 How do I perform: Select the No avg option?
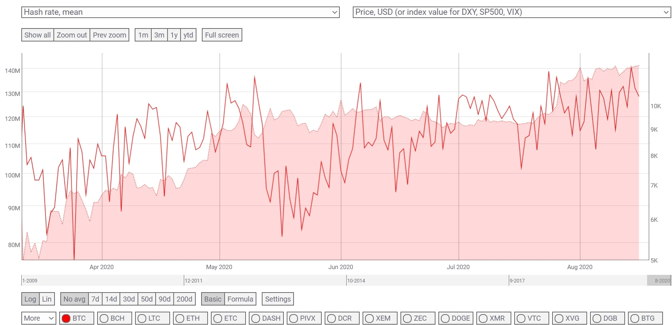74,299
